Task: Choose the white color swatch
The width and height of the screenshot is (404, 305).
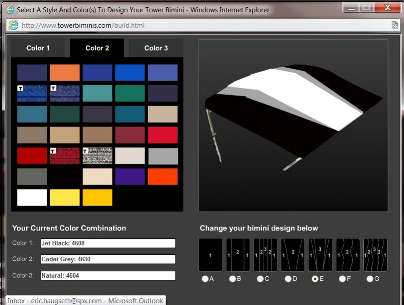Action: [x=32, y=197]
